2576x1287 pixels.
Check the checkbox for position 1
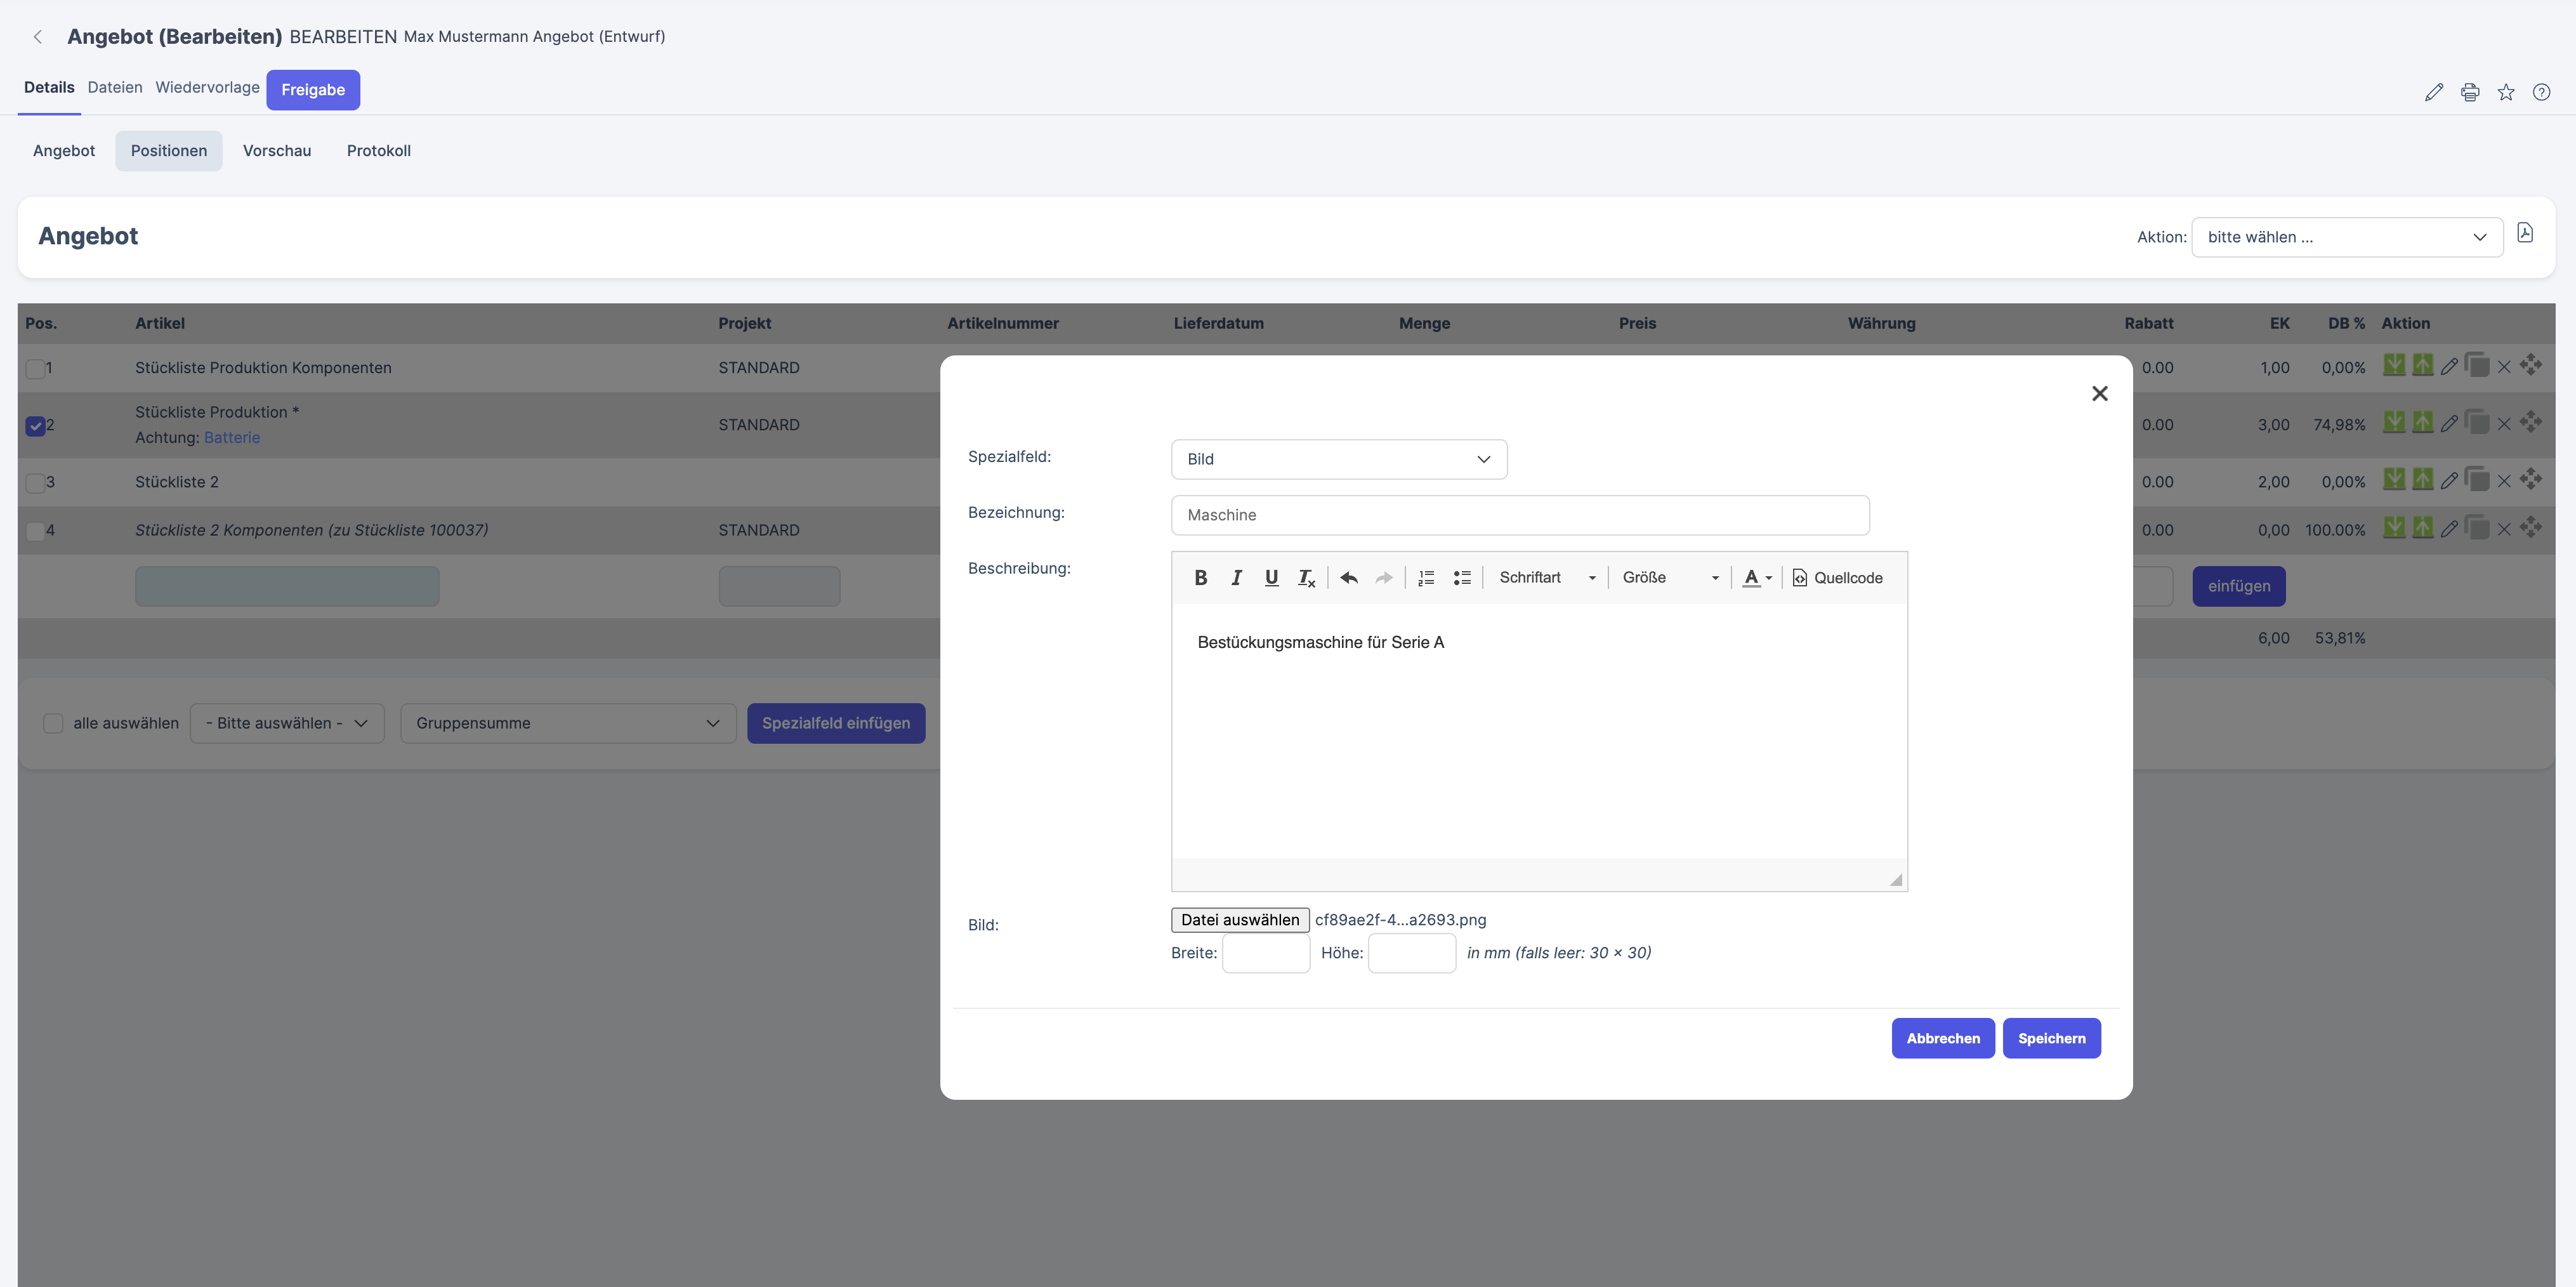pyautogui.click(x=35, y=368)
